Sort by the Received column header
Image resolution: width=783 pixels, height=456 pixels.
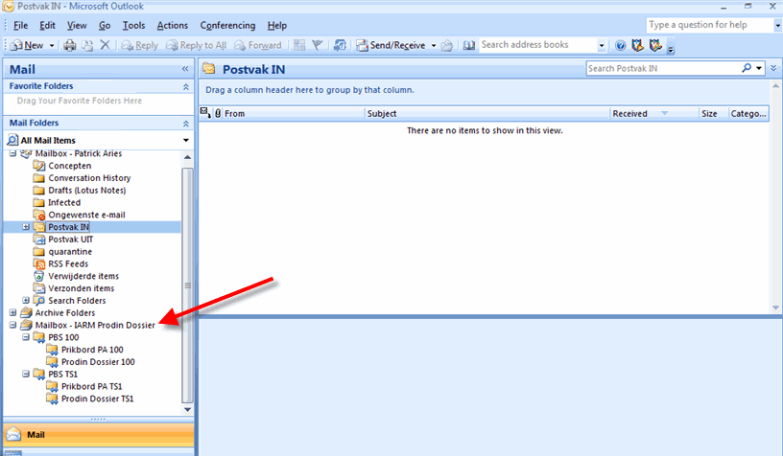654,114
